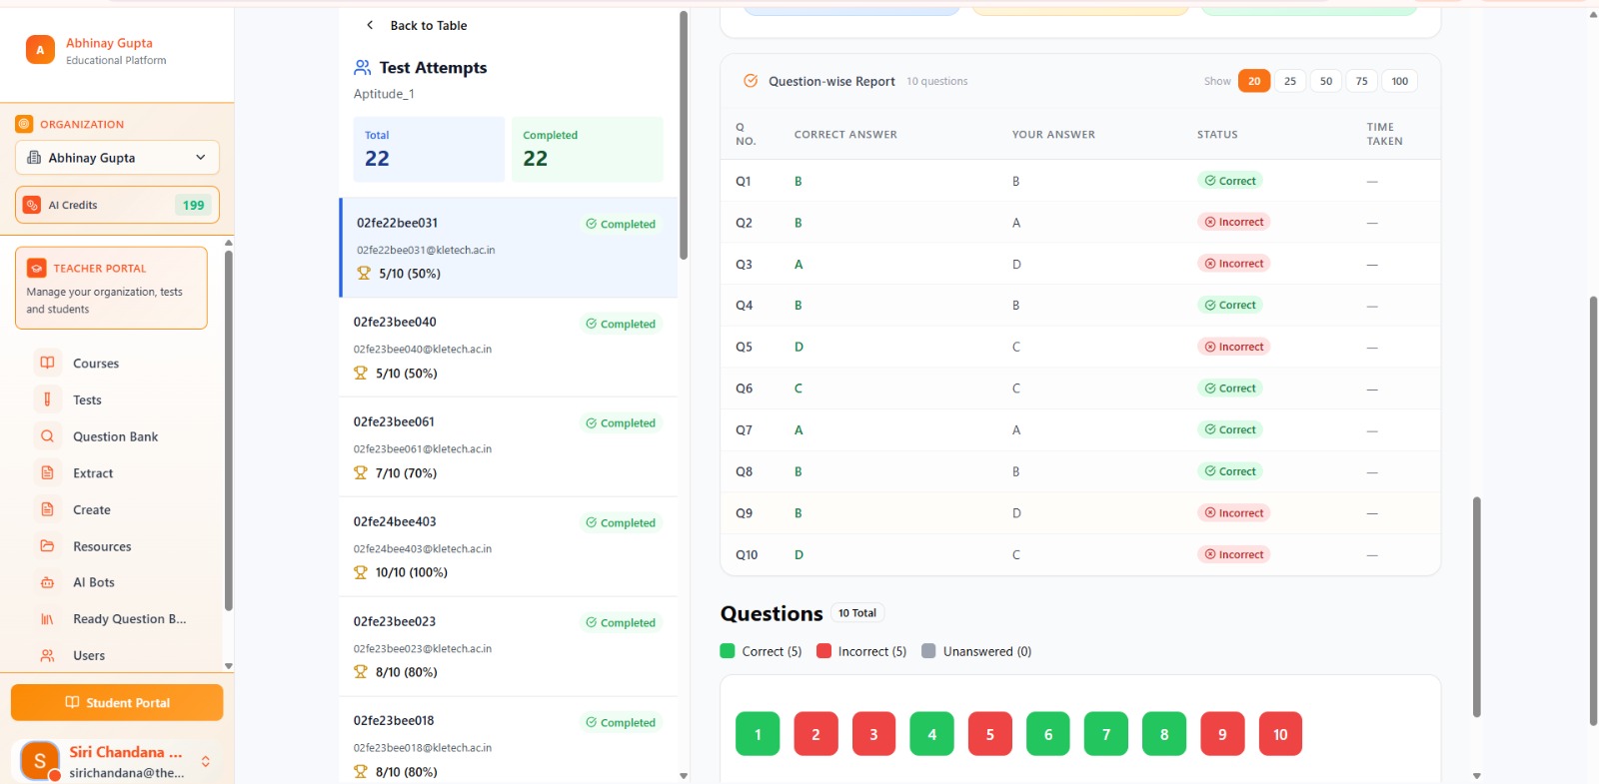Select attempt by 02fe23bee018

click(509, 740)
